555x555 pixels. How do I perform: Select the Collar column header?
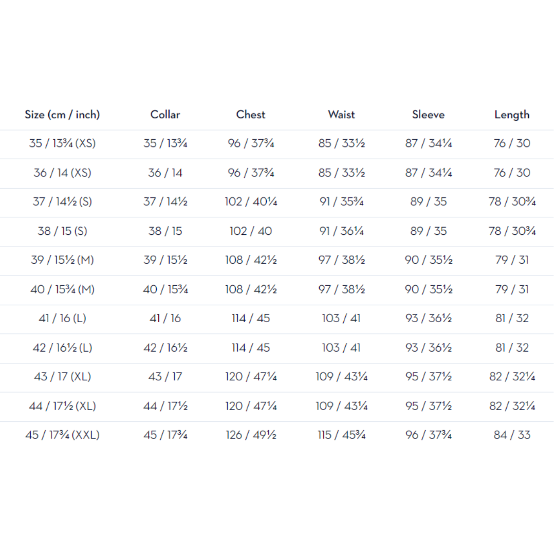click(165, 115)
